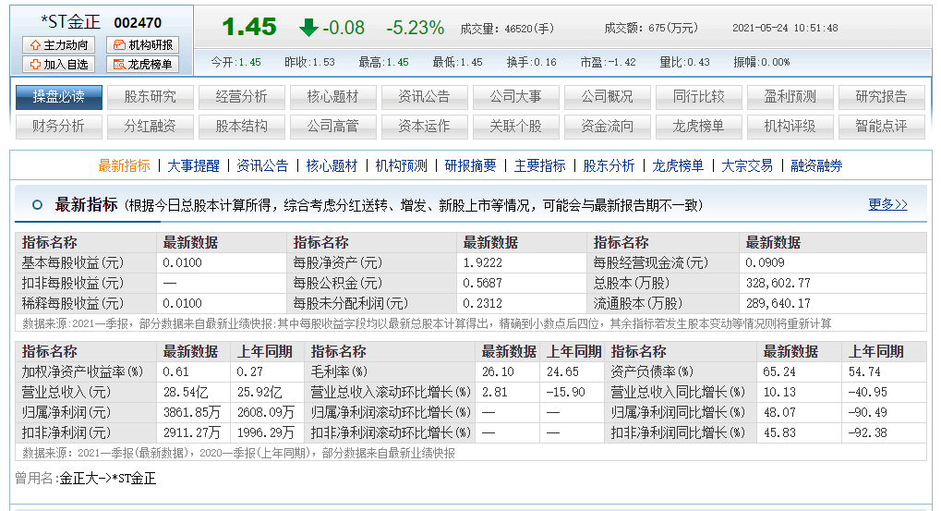This screenshot has width=941, height=511.
Task: Open the 同行比较 tab
Action: (699, 97)
